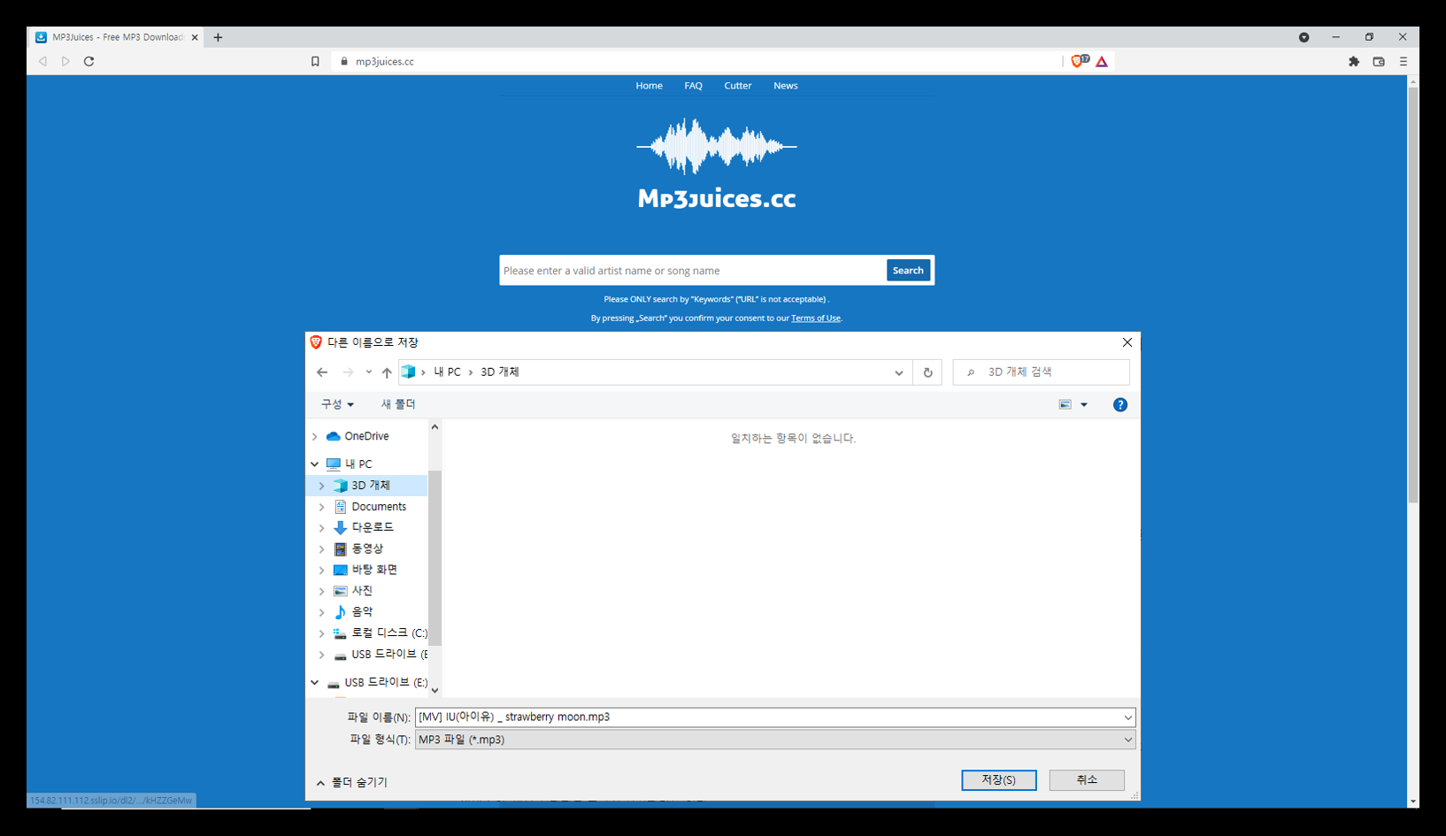Collapse folders with 폴더 숨기기
Image resolution: width=1446 pixels, height=836 pixels.
click(352, 782)
